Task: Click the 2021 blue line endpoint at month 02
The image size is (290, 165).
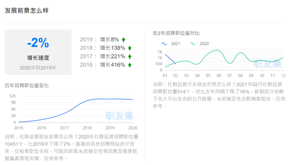Action: [x=176, y=64]
